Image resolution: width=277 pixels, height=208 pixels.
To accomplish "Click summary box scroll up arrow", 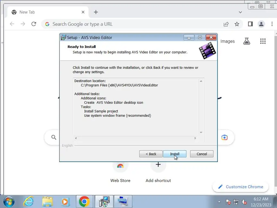I will pyautogui.click(x=201, y=81).
